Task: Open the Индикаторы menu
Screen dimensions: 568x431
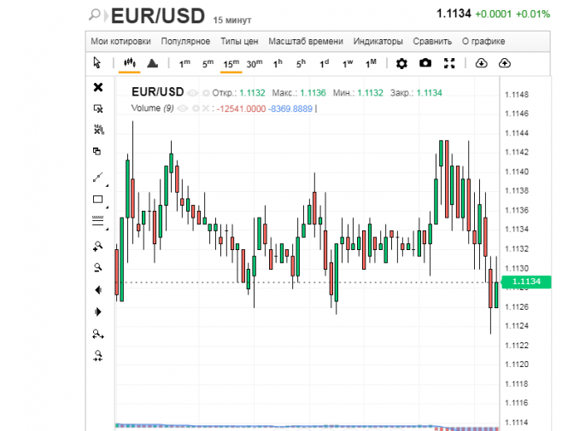Action: click(378, 41)
